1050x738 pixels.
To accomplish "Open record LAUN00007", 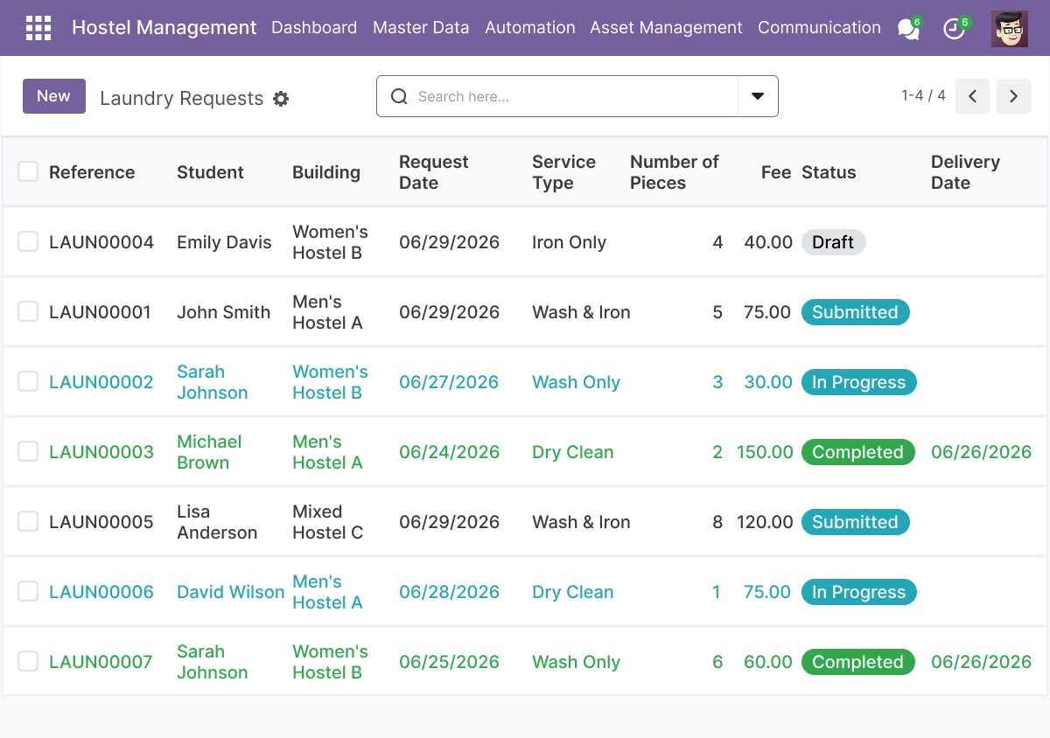I will coord(101,662).
